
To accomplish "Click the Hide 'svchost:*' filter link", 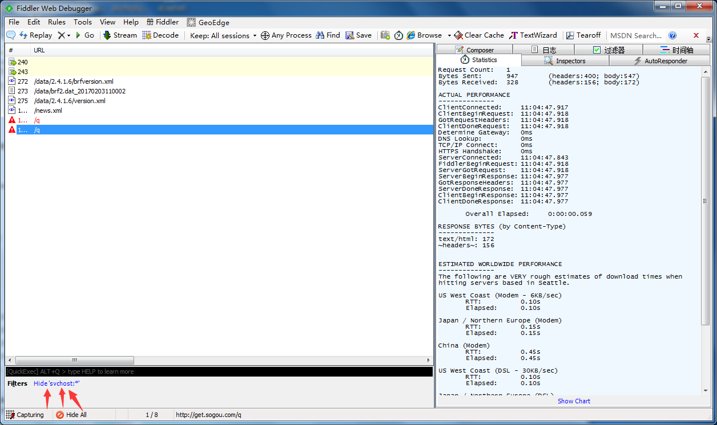I will (57, 383).
